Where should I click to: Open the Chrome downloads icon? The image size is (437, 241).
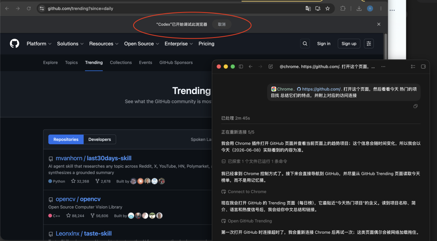tap(359, 8)
